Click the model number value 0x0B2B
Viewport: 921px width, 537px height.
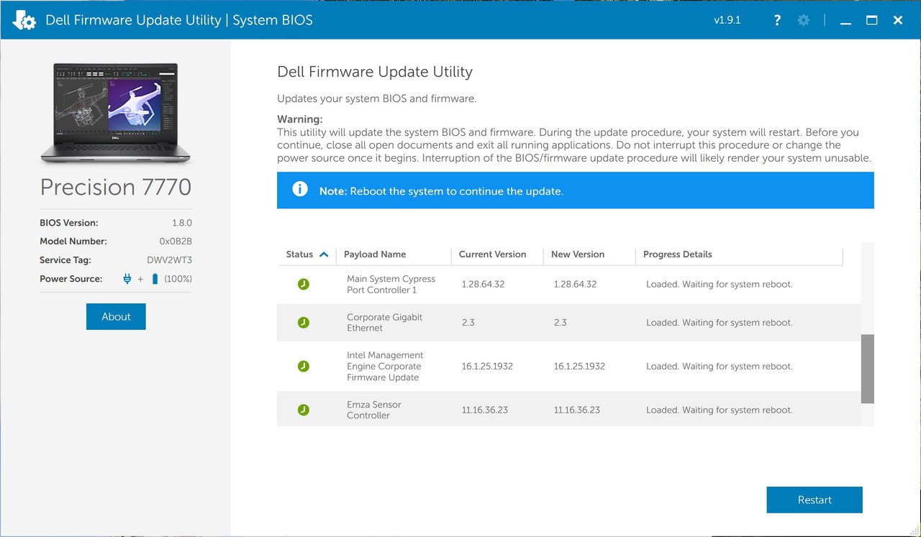click(x=176, y=242)
